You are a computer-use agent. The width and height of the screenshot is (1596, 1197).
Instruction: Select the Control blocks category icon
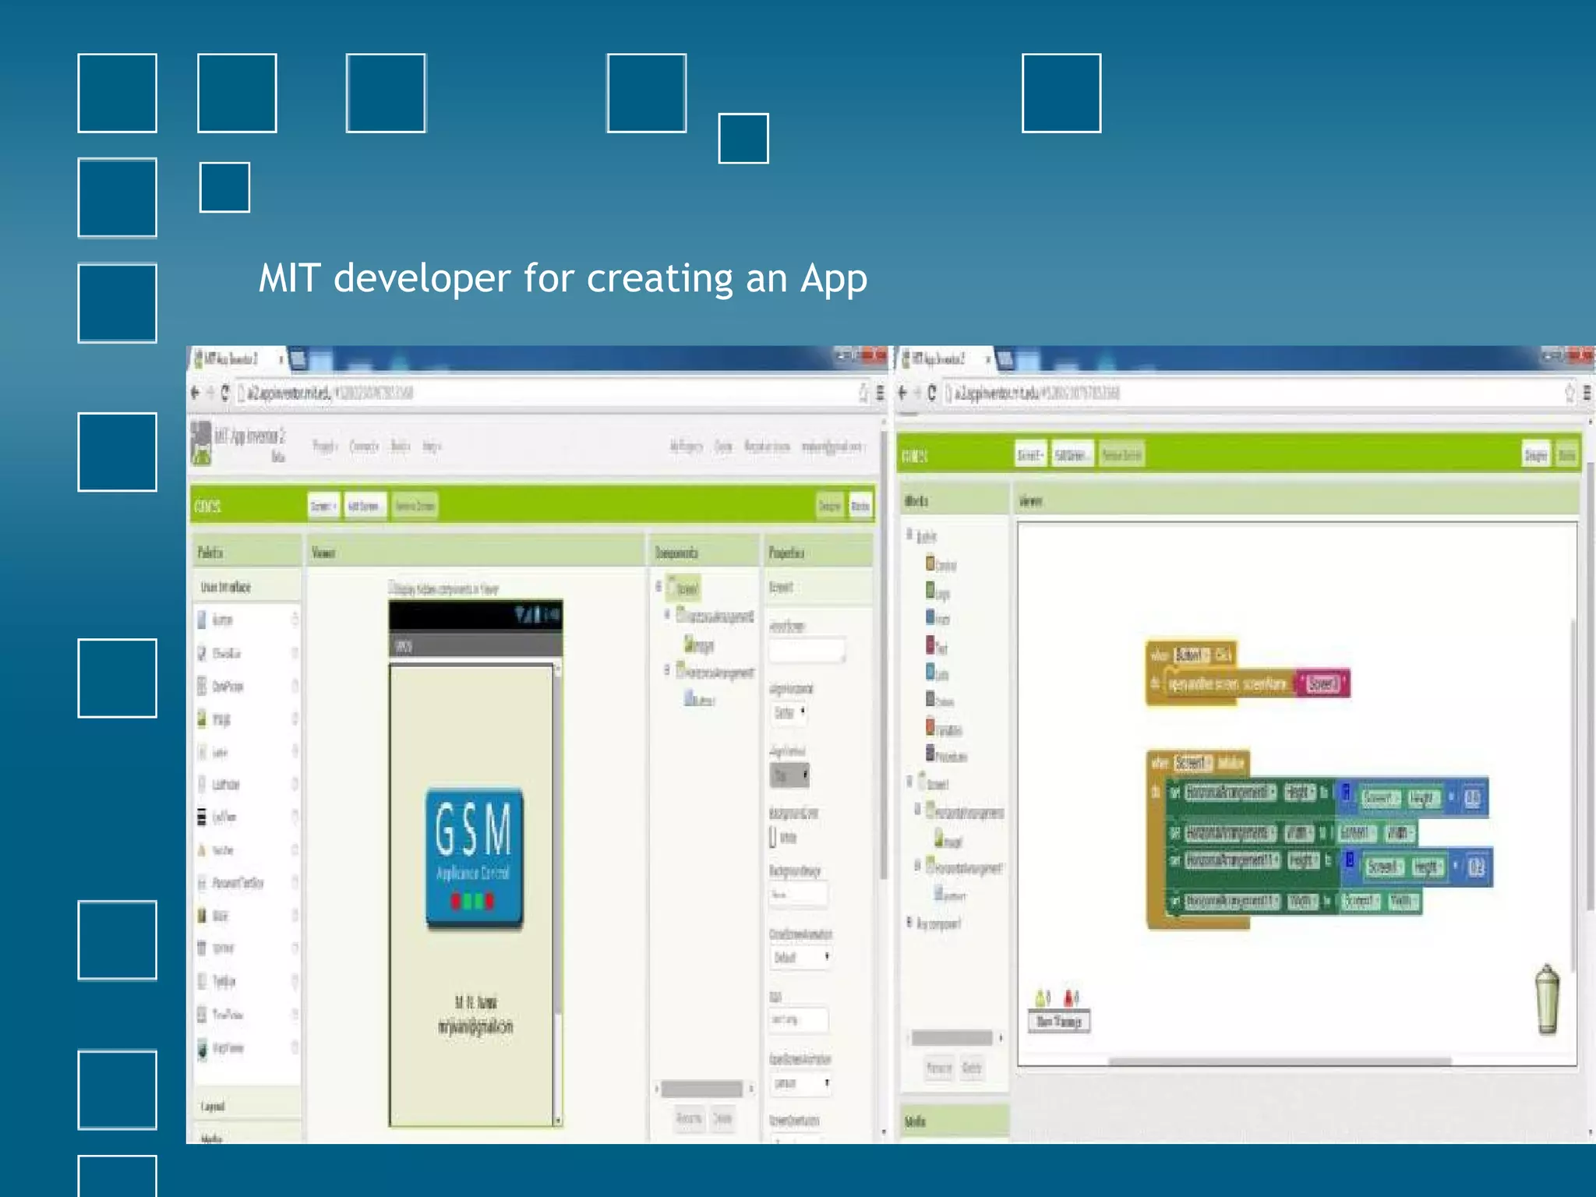coord(930,563)
